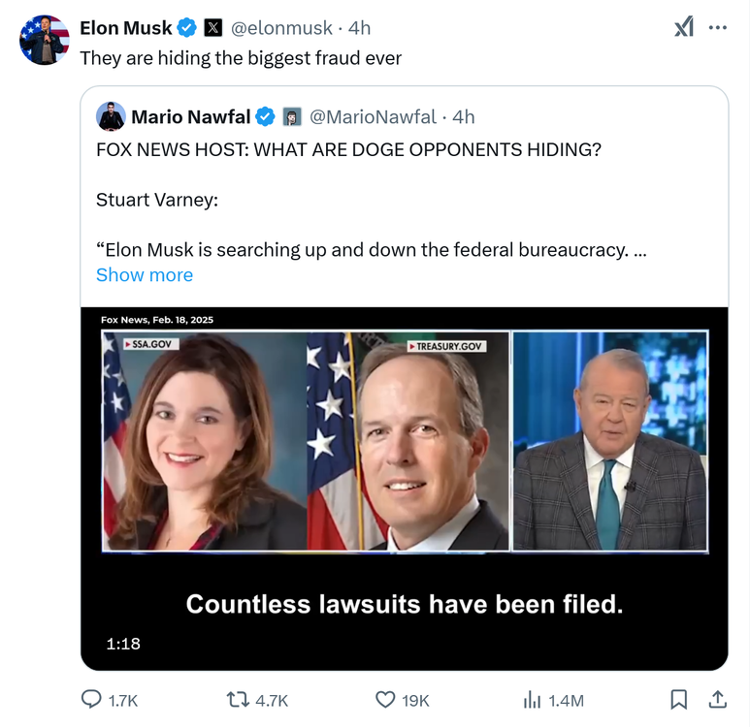Screen dimensions: 750x727
Task: Open the @elonmusk handle link
Action: click(x=280, y=27)
